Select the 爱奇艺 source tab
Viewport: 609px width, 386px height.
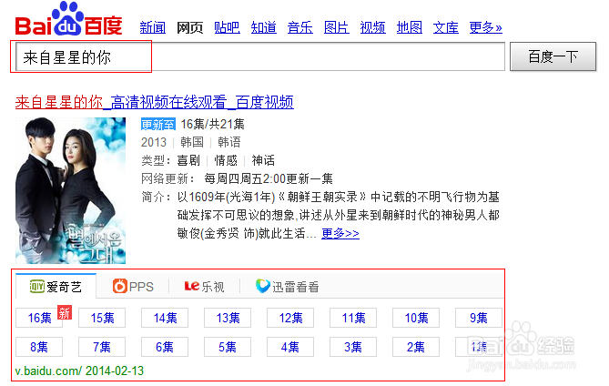click(56, 286)
